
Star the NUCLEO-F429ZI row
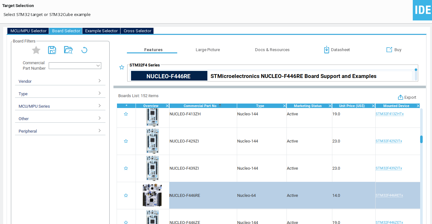point(126,141)
